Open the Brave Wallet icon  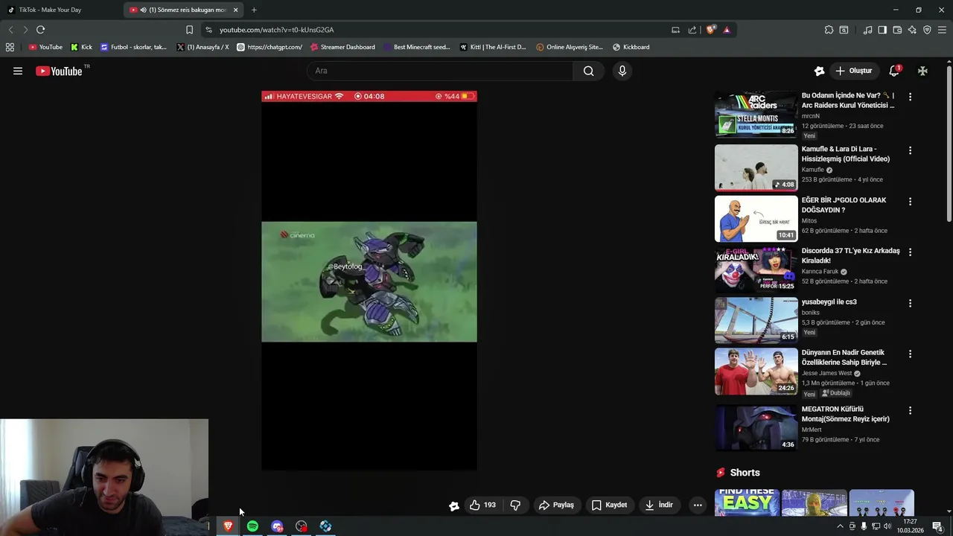[897, 30]
